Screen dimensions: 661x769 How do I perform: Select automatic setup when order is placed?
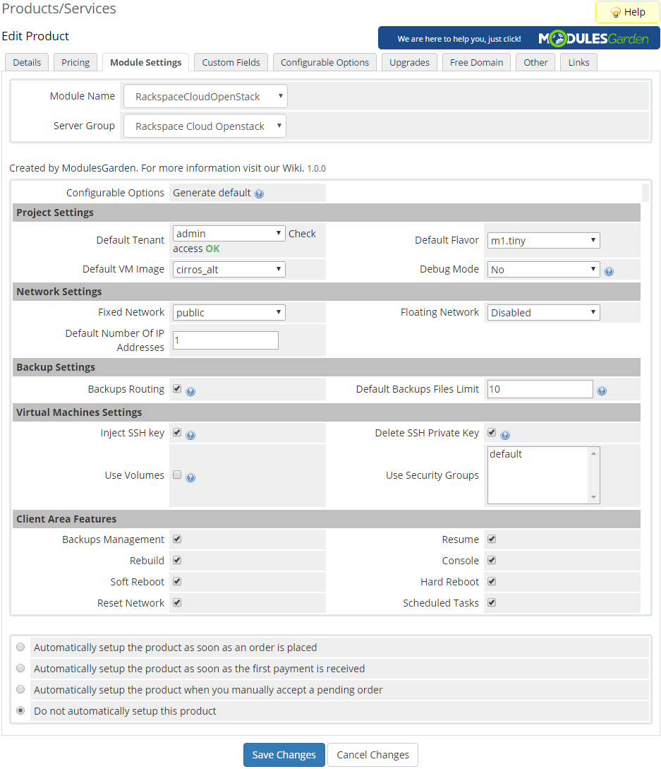tap(20, 647)
